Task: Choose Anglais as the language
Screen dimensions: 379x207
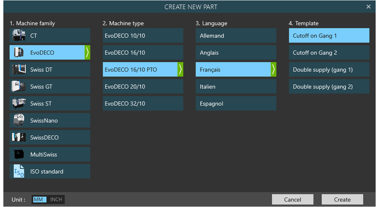Action: [x=236, y=53]
